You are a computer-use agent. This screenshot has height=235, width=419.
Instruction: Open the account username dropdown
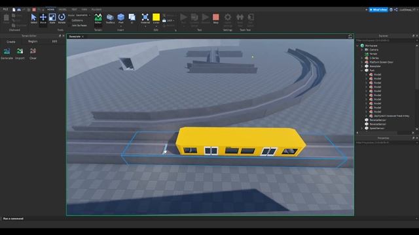pos(409,10)
